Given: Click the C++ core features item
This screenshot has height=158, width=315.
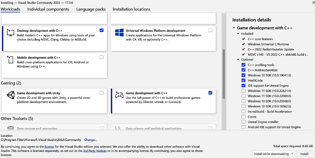Looking at the screenshot, I should pyautogui.click(x=260, y=39).
